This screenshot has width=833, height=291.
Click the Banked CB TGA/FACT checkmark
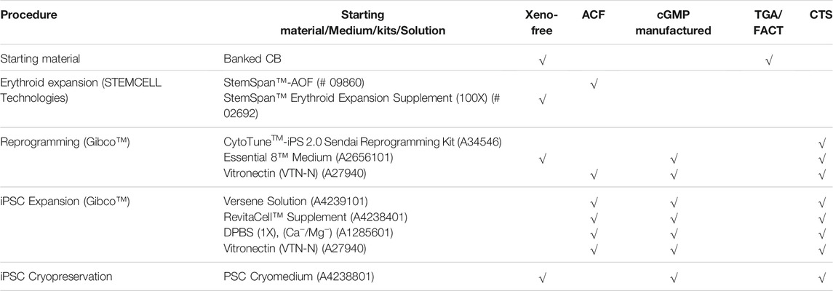[x=768, y=60]
